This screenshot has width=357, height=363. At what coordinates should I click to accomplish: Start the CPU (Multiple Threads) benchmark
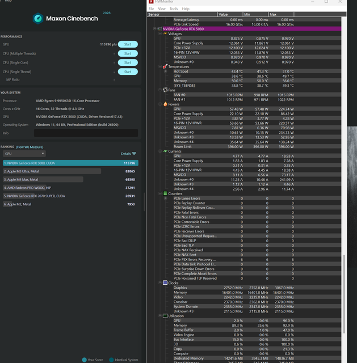pos(128,53)
